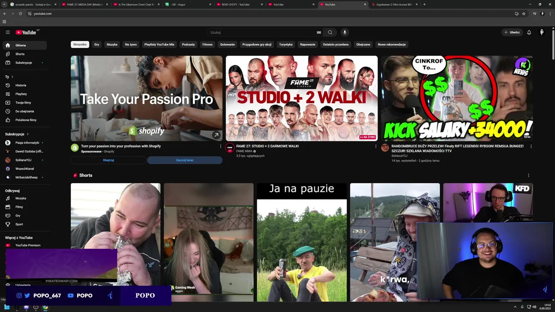The height and width of the screenshot is (312, 555).
Task: Open the notifications bell
Action: pos(529,32)
